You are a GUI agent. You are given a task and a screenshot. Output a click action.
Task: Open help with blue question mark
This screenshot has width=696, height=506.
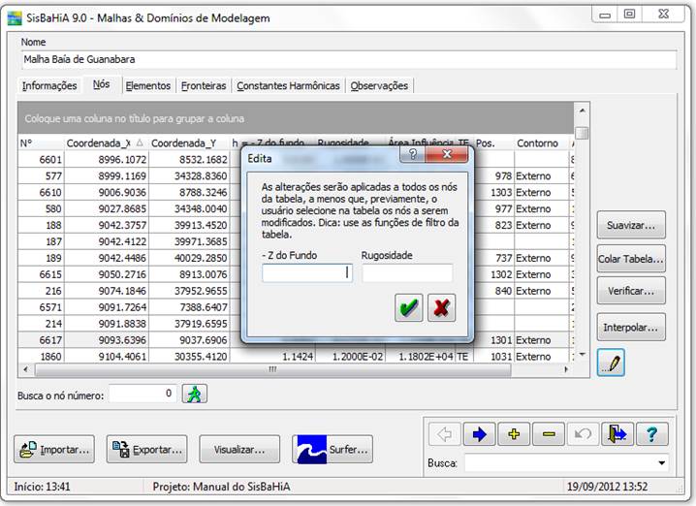(x=652, y=433)
